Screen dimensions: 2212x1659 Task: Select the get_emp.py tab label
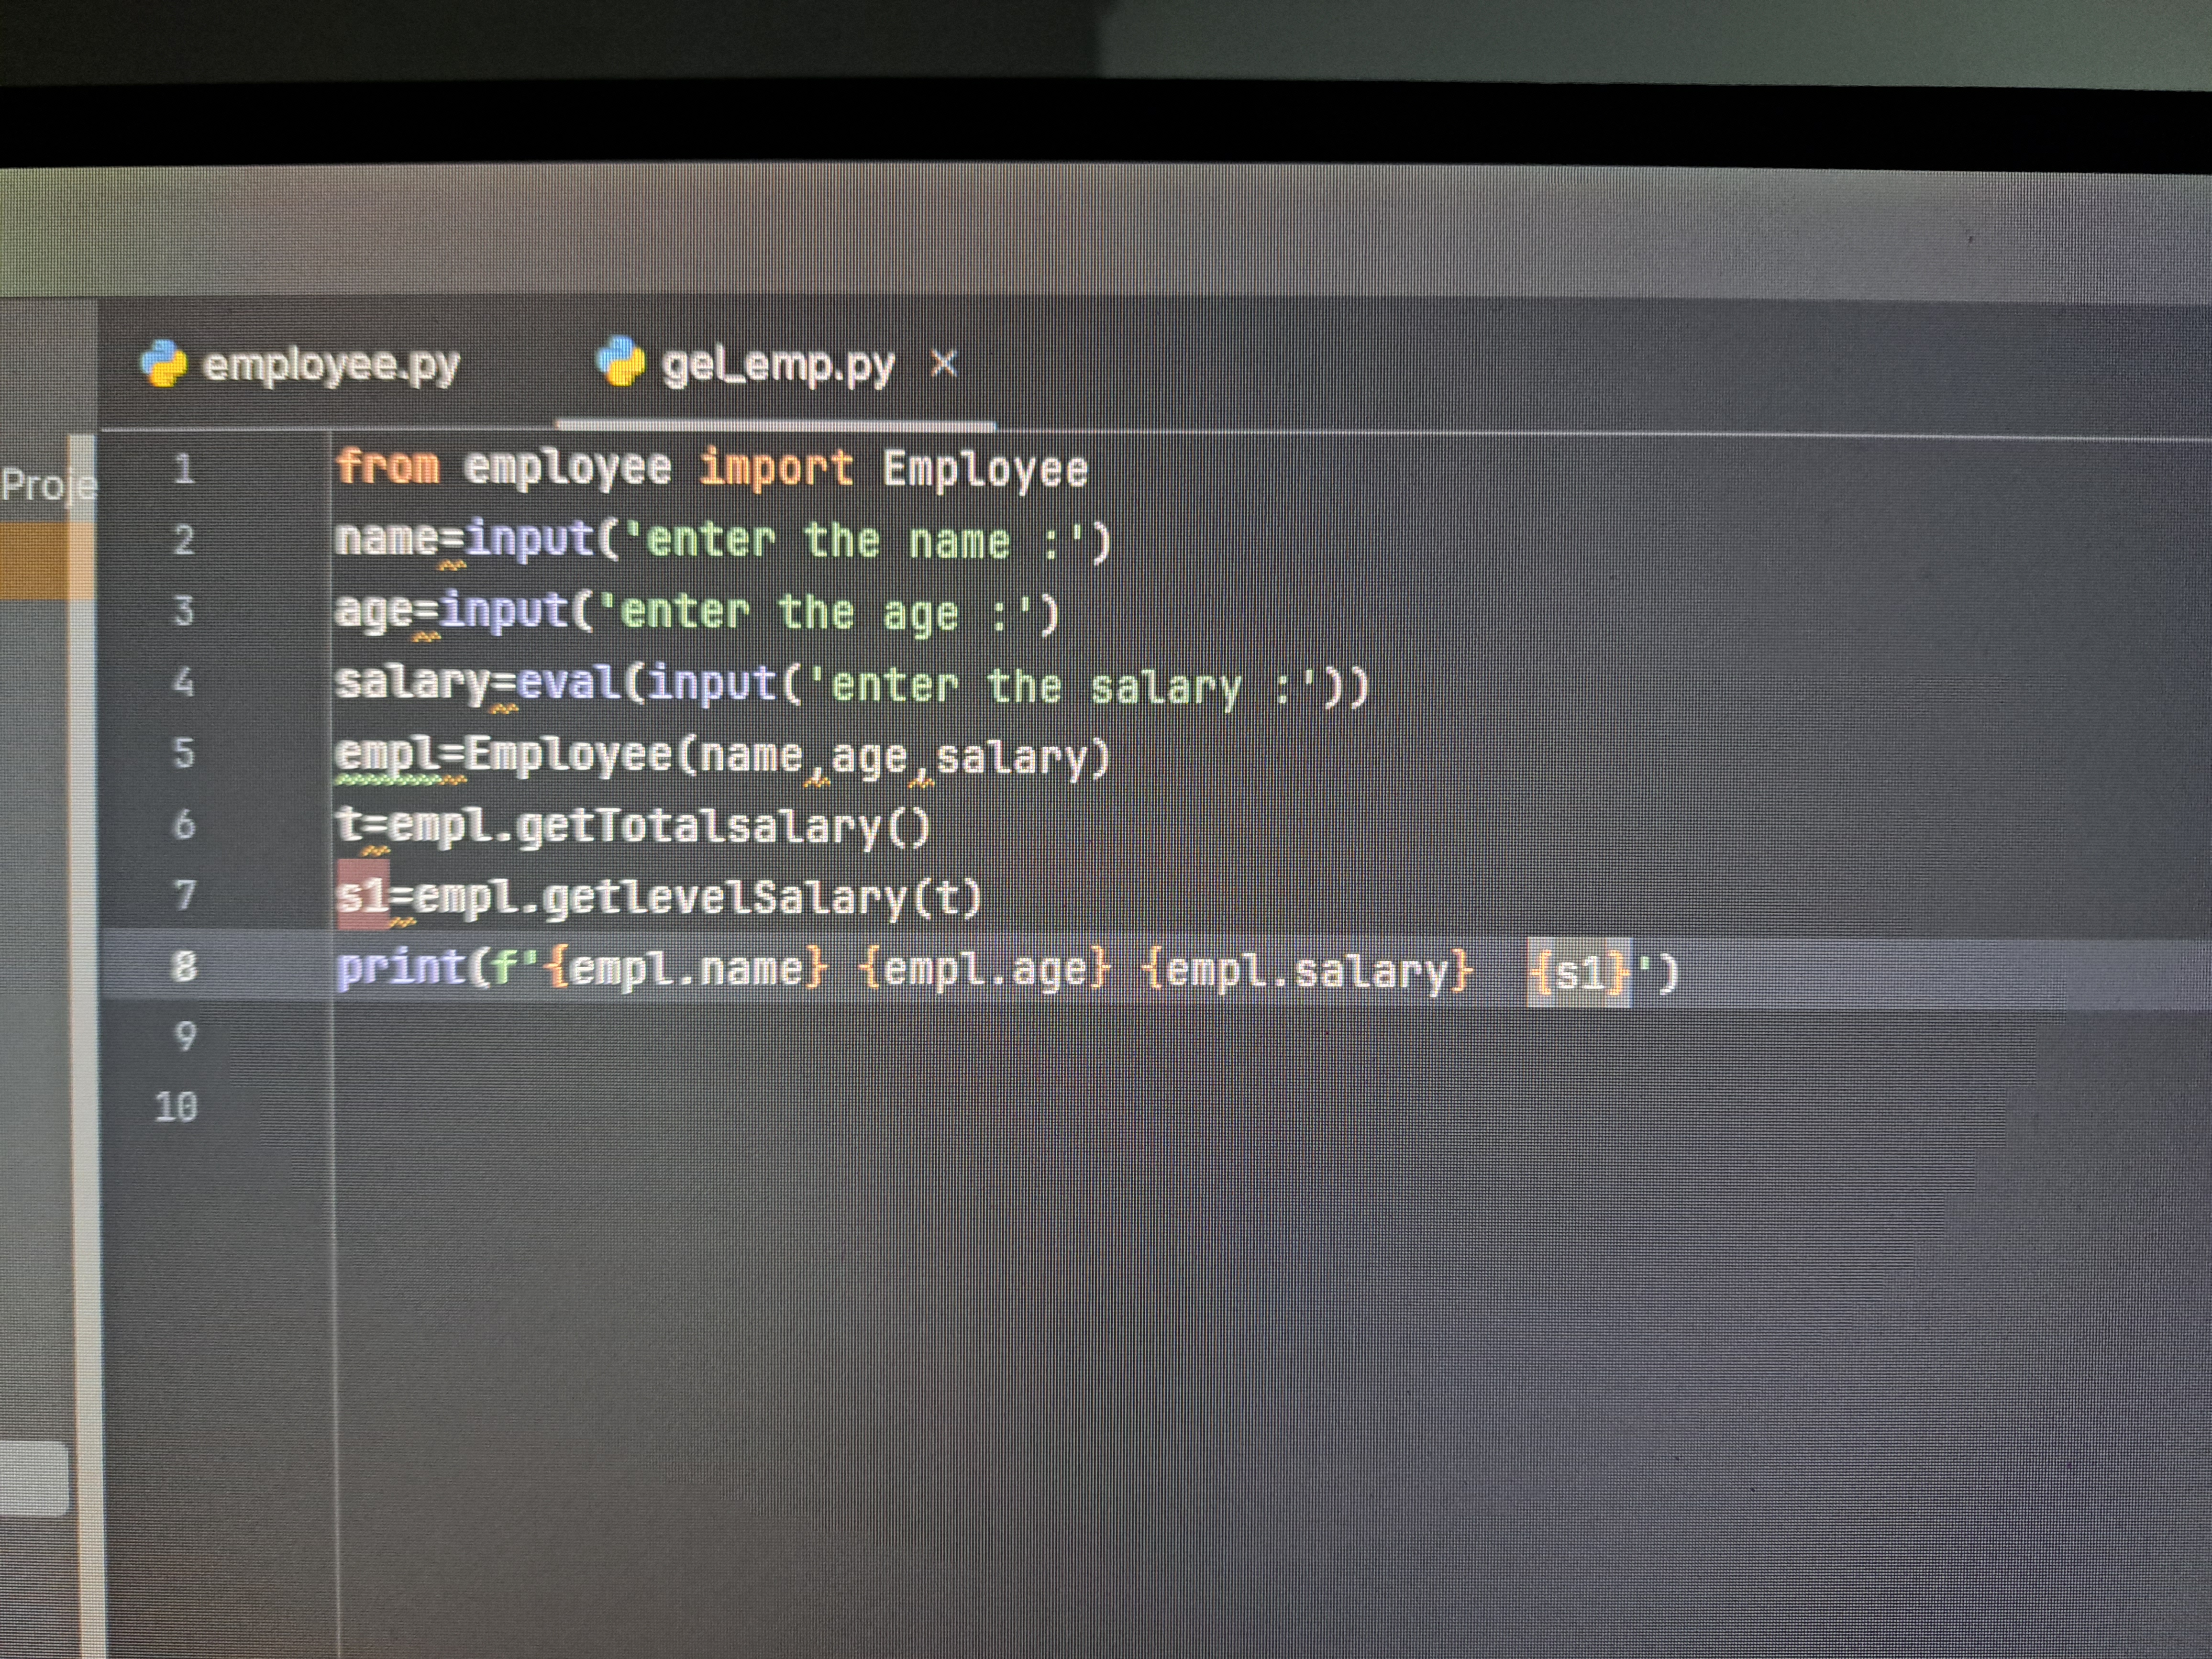[x=777, y=366]
